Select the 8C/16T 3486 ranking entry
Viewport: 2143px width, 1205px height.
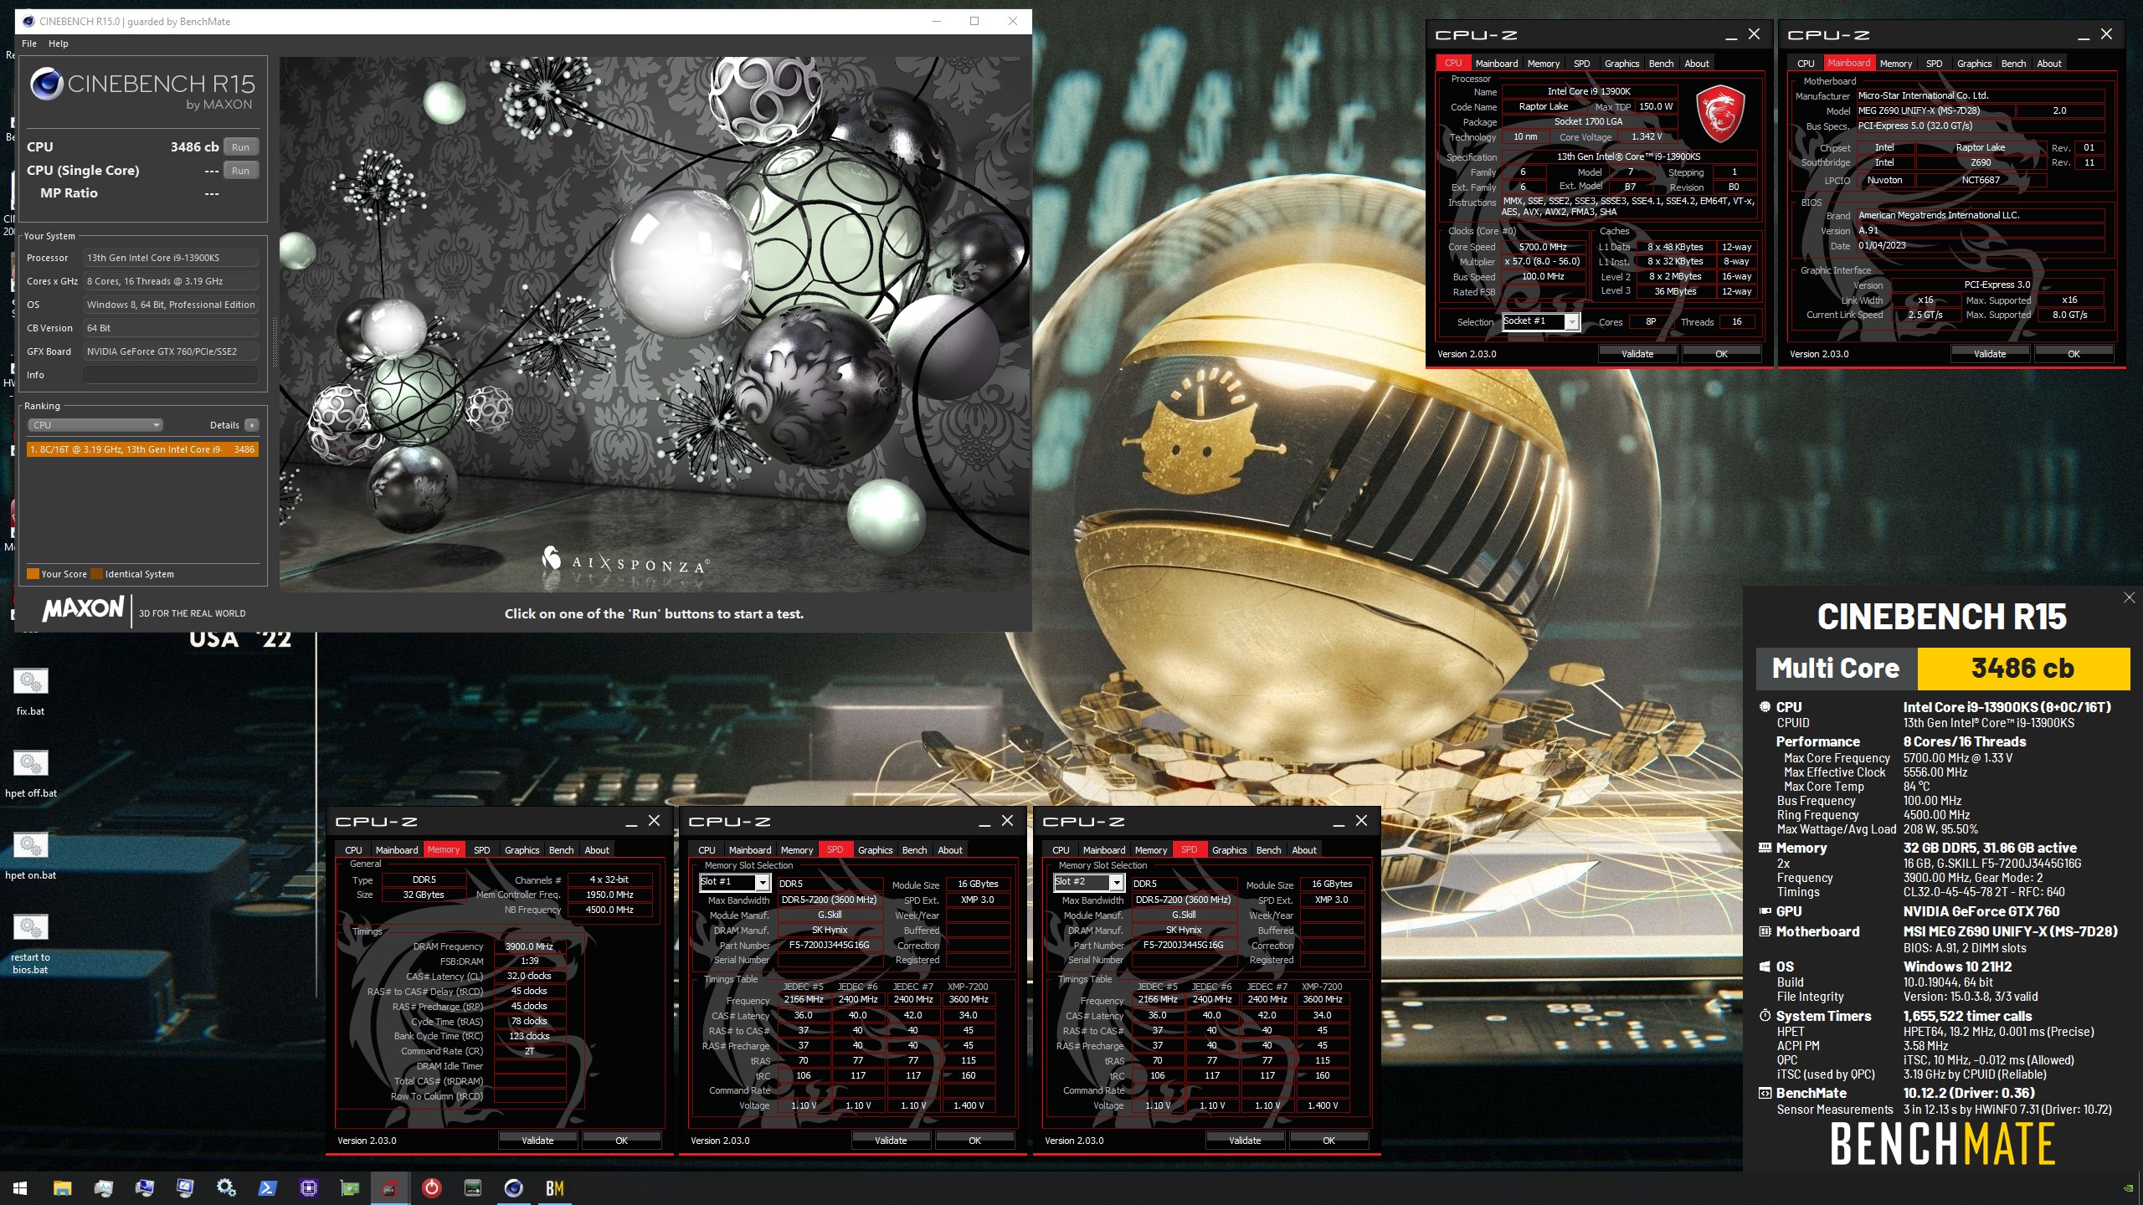(x=142, y=449)
